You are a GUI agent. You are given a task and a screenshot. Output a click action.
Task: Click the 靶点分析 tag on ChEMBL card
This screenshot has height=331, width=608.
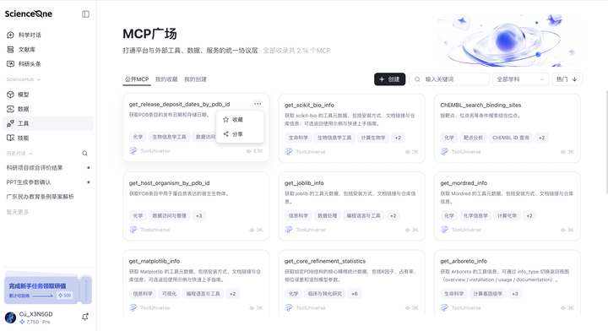click(473, 138)
